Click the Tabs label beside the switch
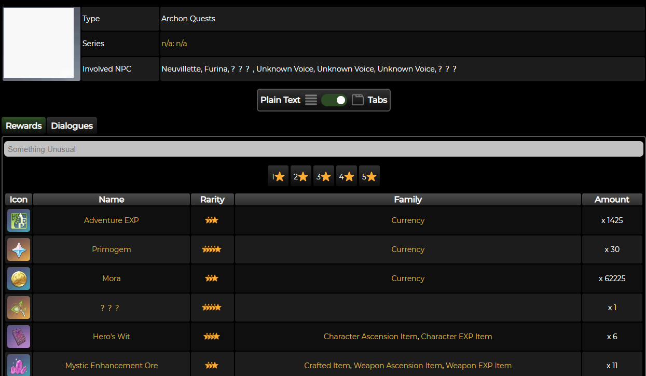This screenshot has height=376, width=646. [378, 100]
